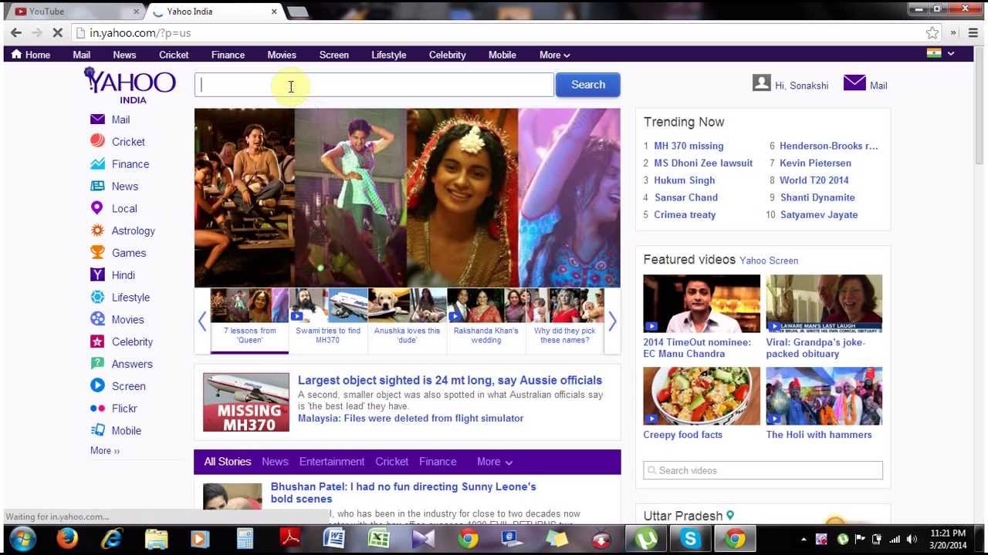Click the Yahoo India logo
988x555 pixels.
[x=130, y=85]
